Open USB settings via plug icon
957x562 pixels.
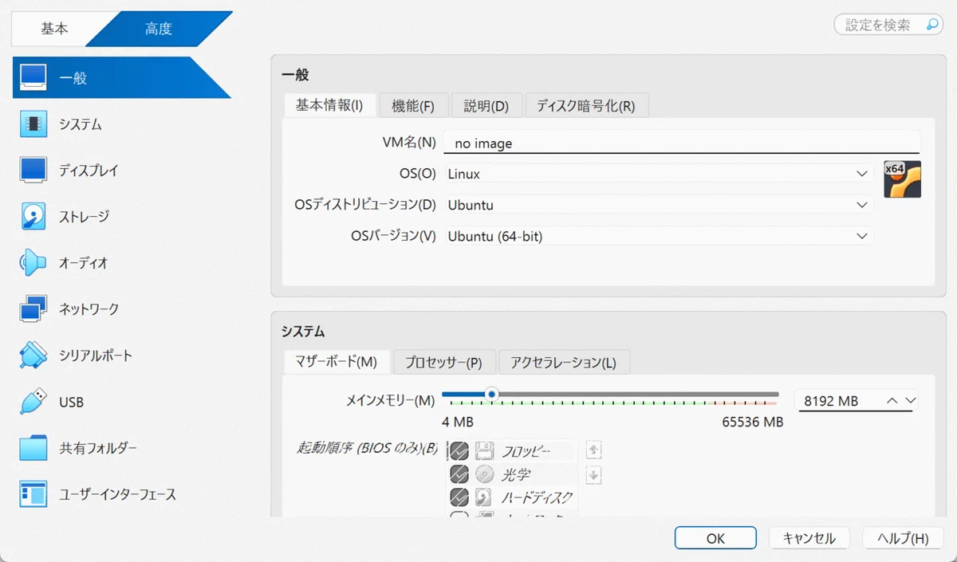(x=33, y=401)
